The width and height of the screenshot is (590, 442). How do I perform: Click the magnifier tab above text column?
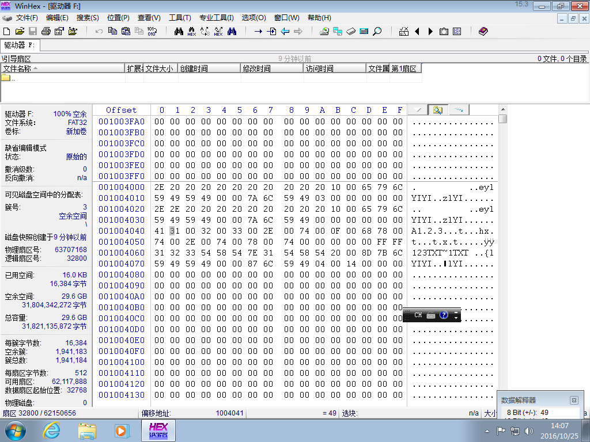click(x=437, y=110)
